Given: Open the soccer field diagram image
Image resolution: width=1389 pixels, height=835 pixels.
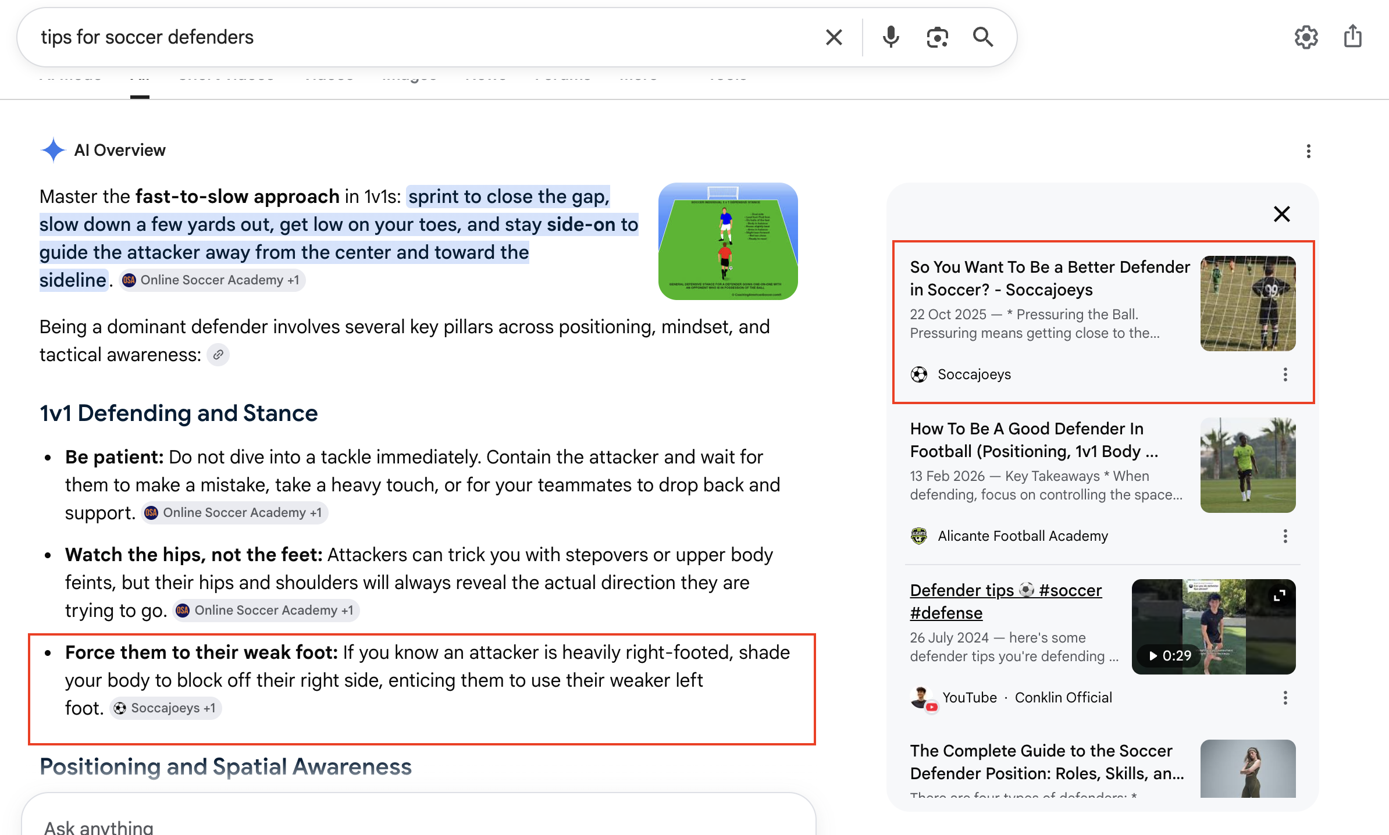Looking at the screenshot, I should tap(728, 241).
